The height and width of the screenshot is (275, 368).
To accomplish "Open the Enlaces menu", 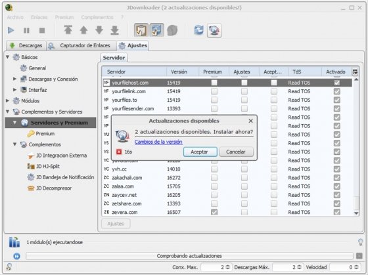I will (39, 17).
